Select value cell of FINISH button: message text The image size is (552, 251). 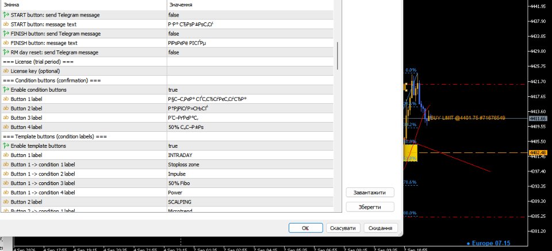click(x=250, y=43)
